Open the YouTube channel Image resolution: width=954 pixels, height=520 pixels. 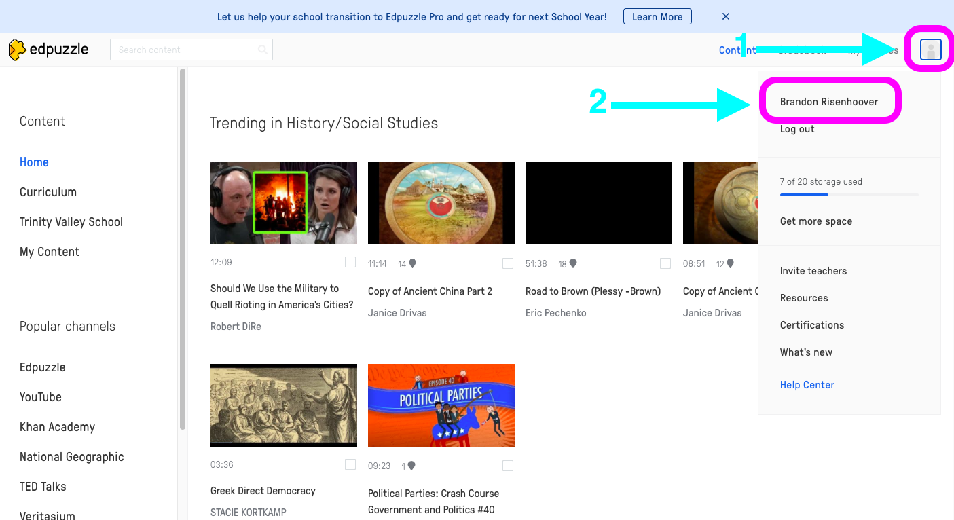click(41, 397)
